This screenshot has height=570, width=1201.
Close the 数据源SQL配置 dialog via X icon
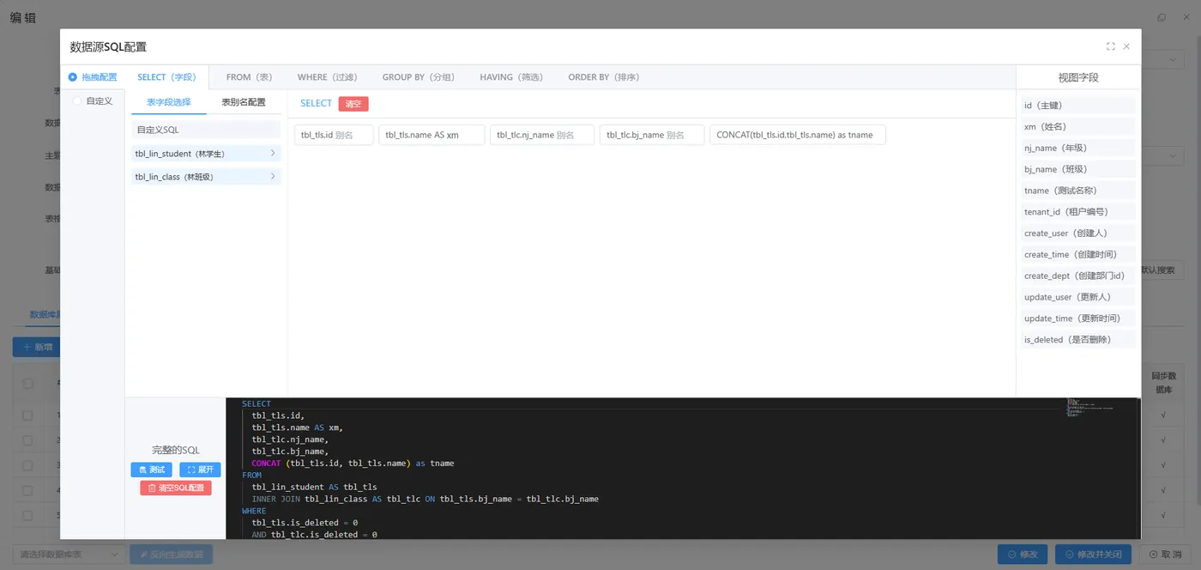point(1126,45)
